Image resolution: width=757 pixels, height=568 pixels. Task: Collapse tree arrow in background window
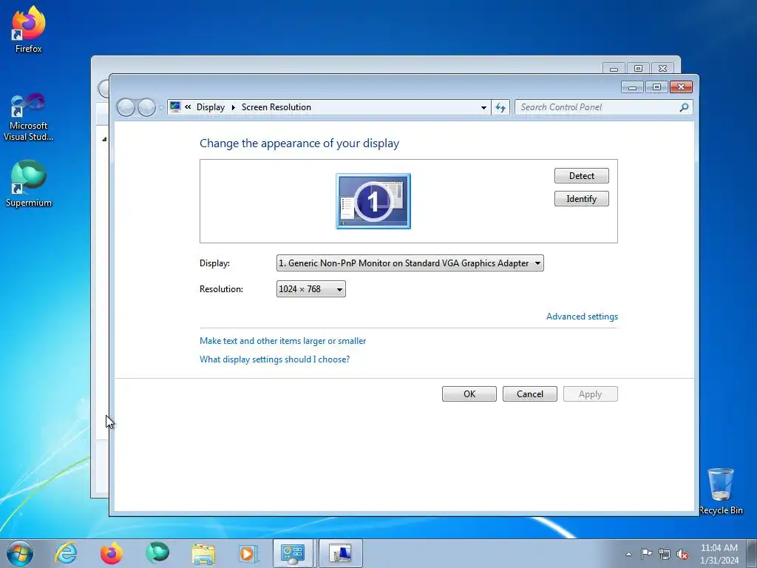[x=104, y=139]
